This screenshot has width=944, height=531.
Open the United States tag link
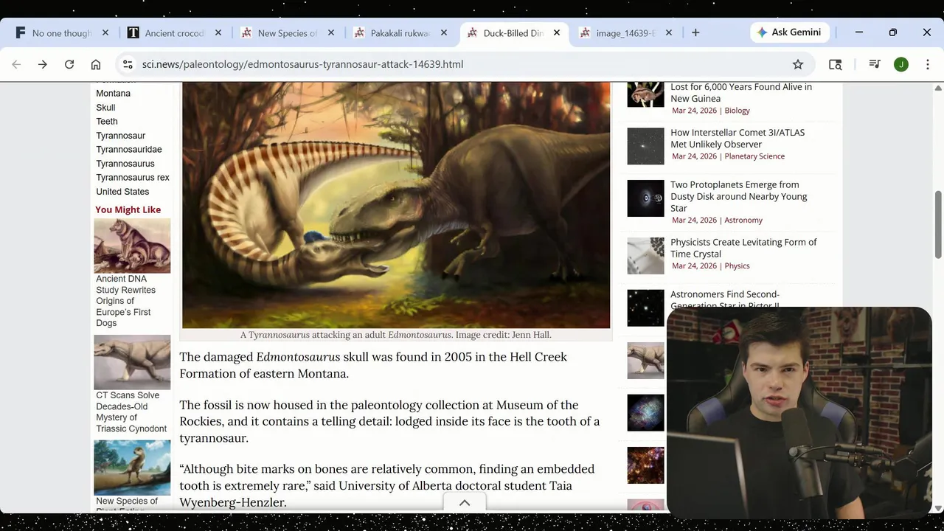click(122, 192)
